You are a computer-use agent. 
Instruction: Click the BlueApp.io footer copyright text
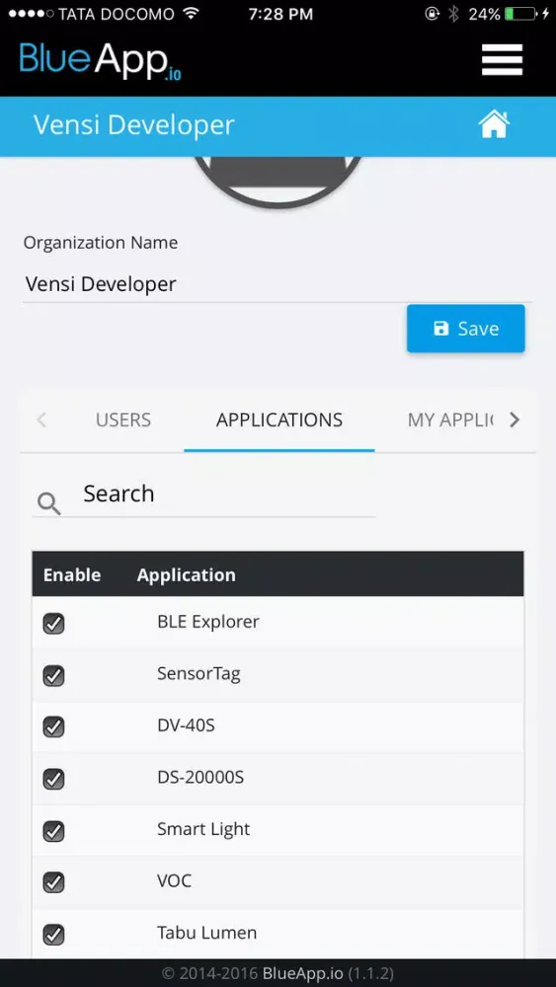(278, 974)
